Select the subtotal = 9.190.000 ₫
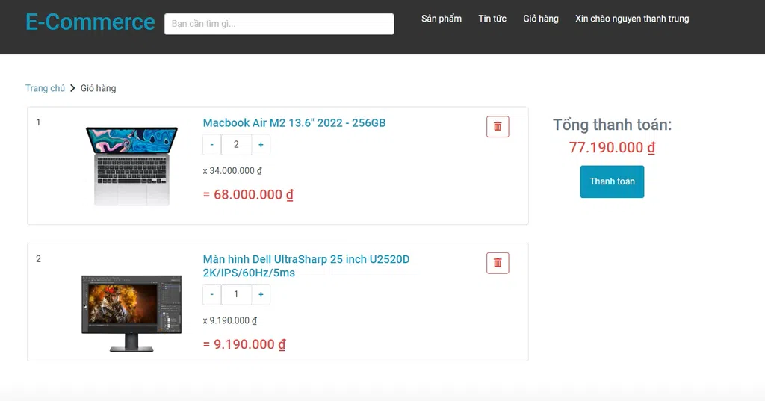The image size is (765, 401). [244, 344]
